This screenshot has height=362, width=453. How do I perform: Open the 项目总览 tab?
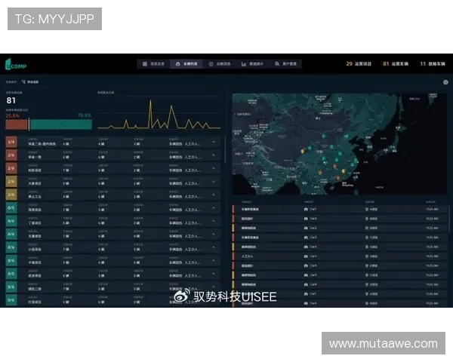click(x=153, y=64)
